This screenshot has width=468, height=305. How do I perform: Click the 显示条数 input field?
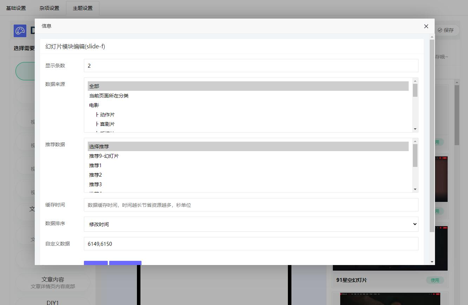[x=251, y=66]
